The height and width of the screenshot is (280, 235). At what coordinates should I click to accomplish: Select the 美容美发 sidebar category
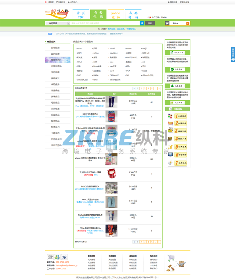coord(55,78)
